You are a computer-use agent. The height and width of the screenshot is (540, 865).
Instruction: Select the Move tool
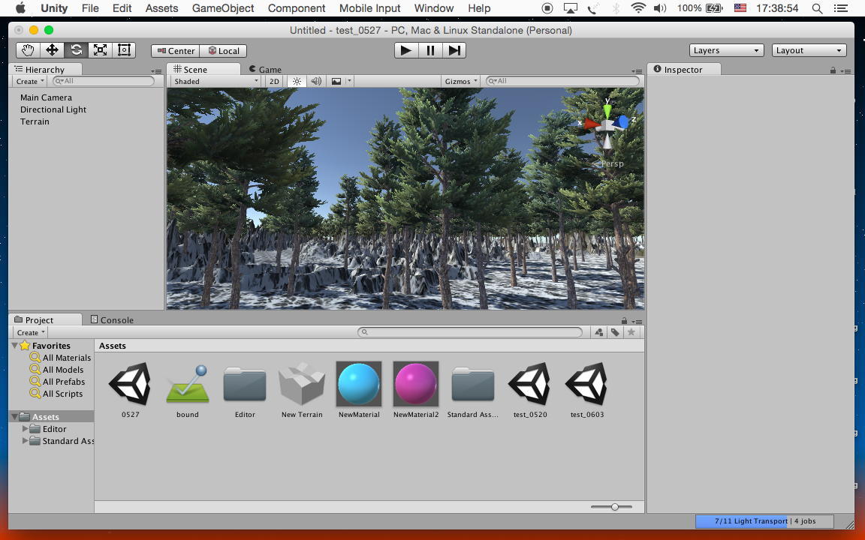pyautogui.click(x=52, y=50)
